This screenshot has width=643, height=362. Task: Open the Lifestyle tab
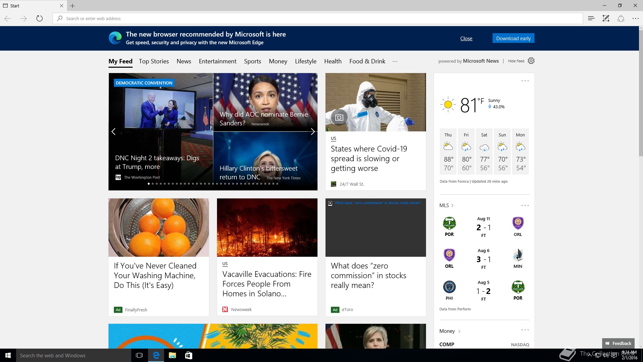306,61
